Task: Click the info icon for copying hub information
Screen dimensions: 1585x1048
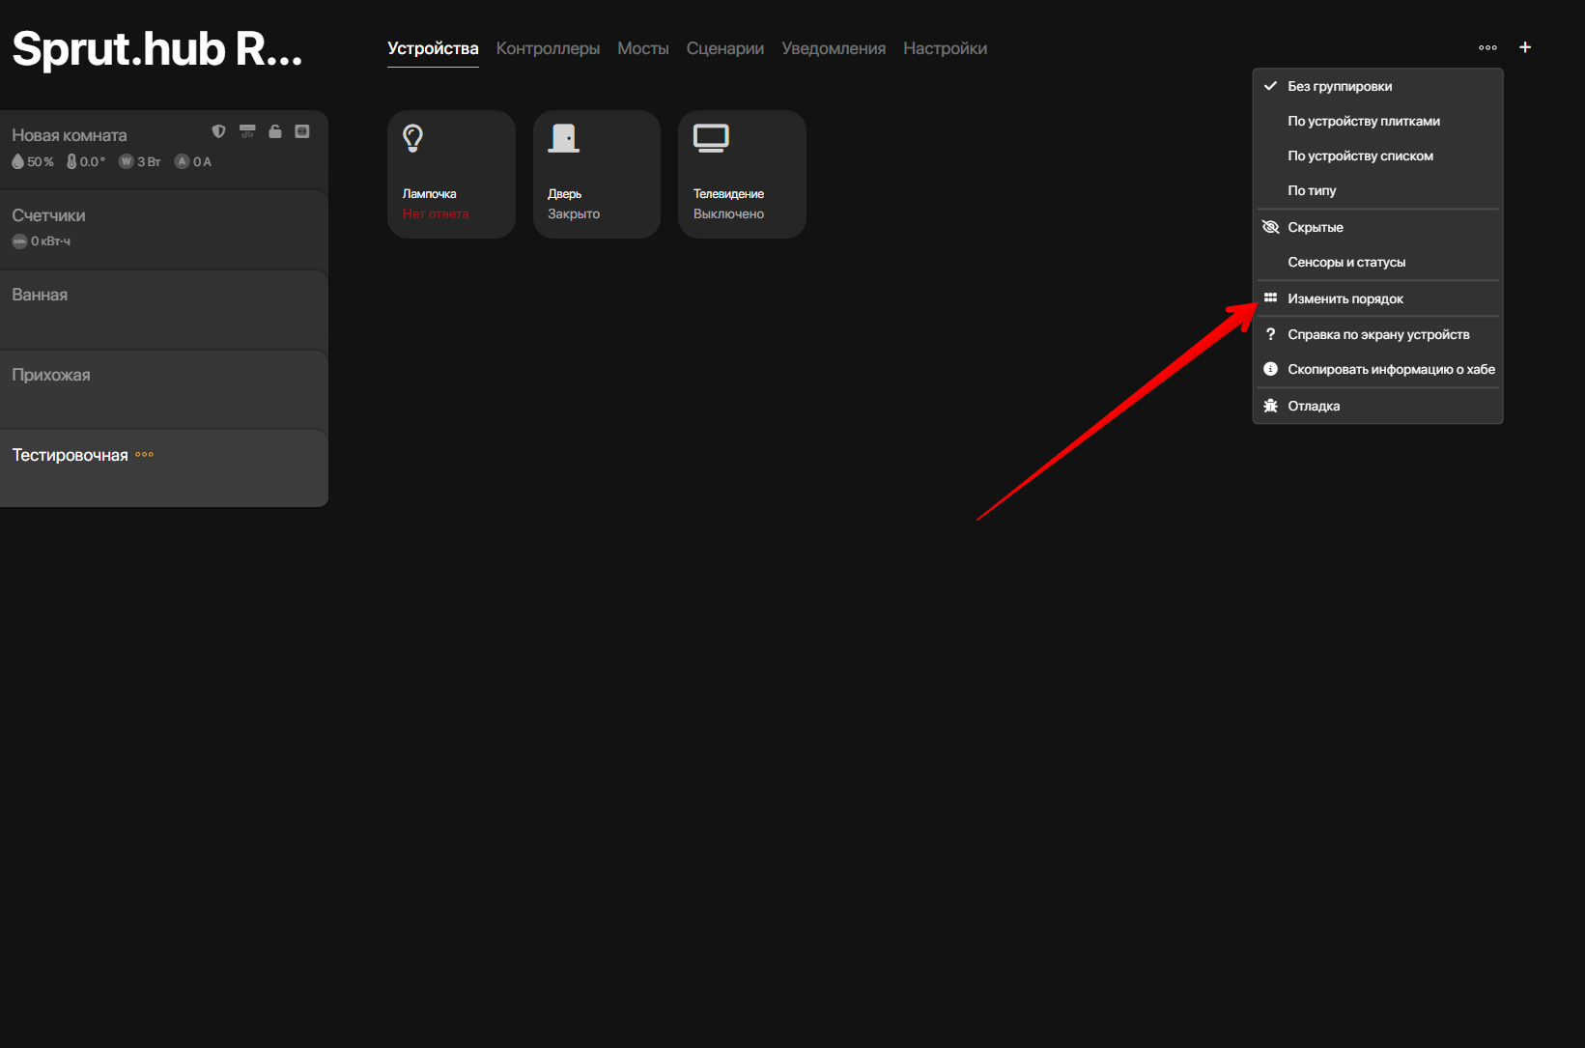Action: point(1270,369)
